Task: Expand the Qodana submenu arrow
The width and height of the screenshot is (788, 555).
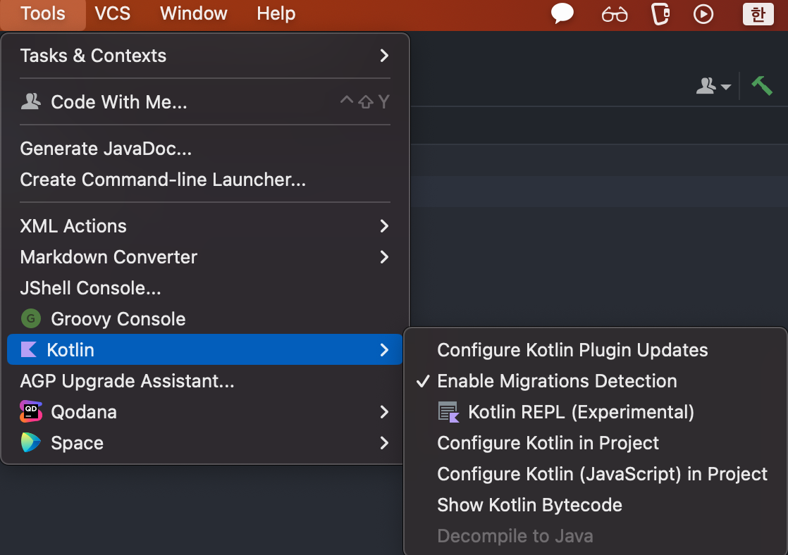Action: (x=384, y=412)
